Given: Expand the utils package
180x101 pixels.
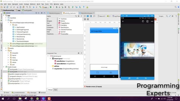Looking at the screenshot, I should click(x=11, y=25).
